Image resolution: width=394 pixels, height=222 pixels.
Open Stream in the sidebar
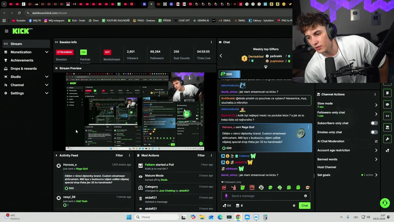(26, 44)
